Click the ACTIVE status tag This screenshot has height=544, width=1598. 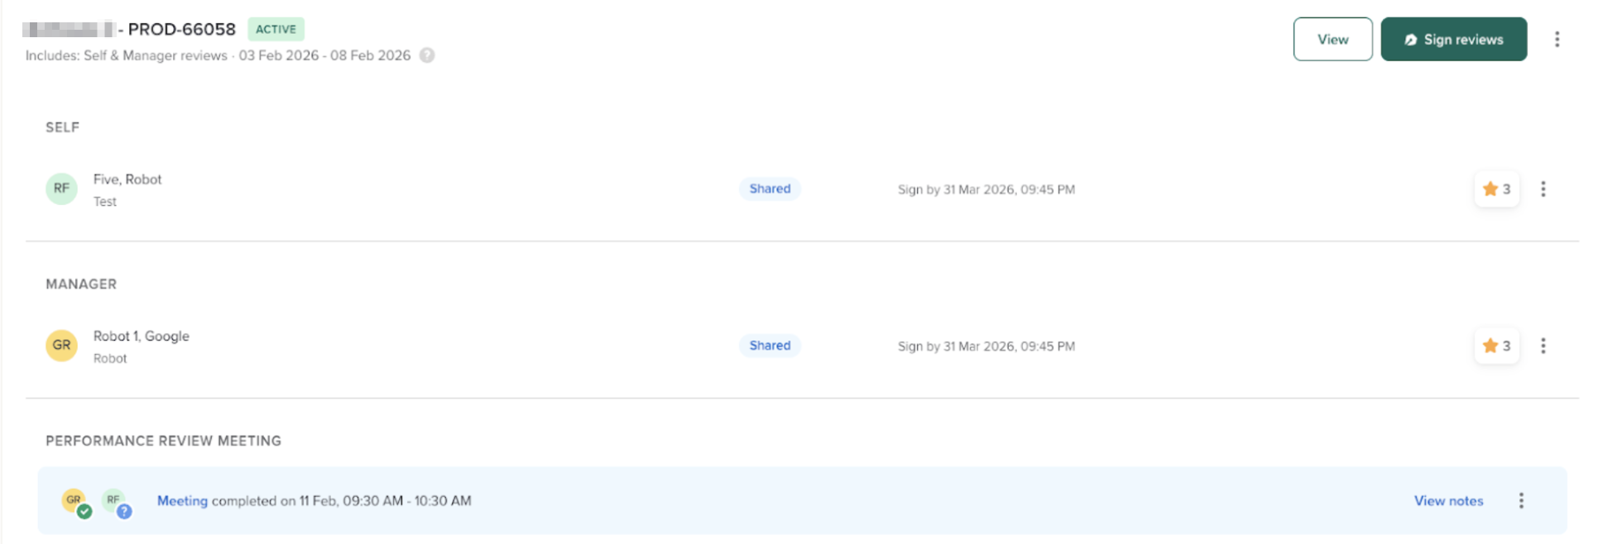click(x=276, y=30)
